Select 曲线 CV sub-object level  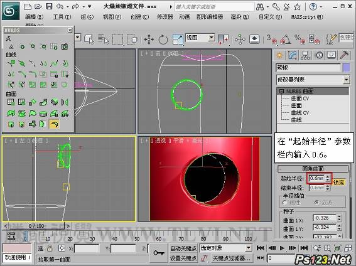(300, 113)
